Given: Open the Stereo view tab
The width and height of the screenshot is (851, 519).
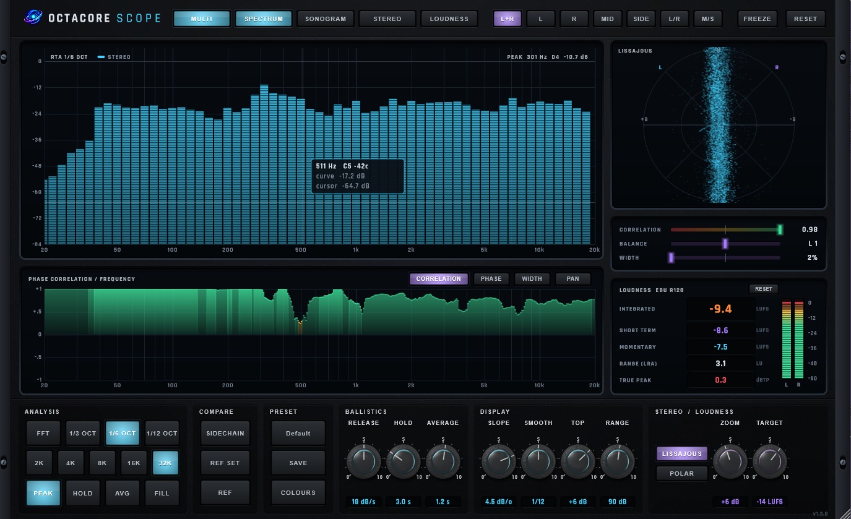Looking at the screenshot, I should (387, 19).
